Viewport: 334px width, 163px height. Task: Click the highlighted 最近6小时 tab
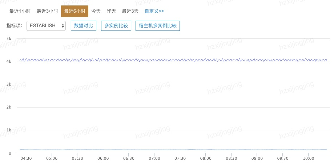(75, 11)
